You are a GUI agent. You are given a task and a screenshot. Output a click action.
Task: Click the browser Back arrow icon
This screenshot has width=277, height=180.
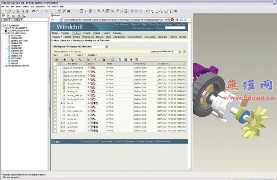pos(53,20)
